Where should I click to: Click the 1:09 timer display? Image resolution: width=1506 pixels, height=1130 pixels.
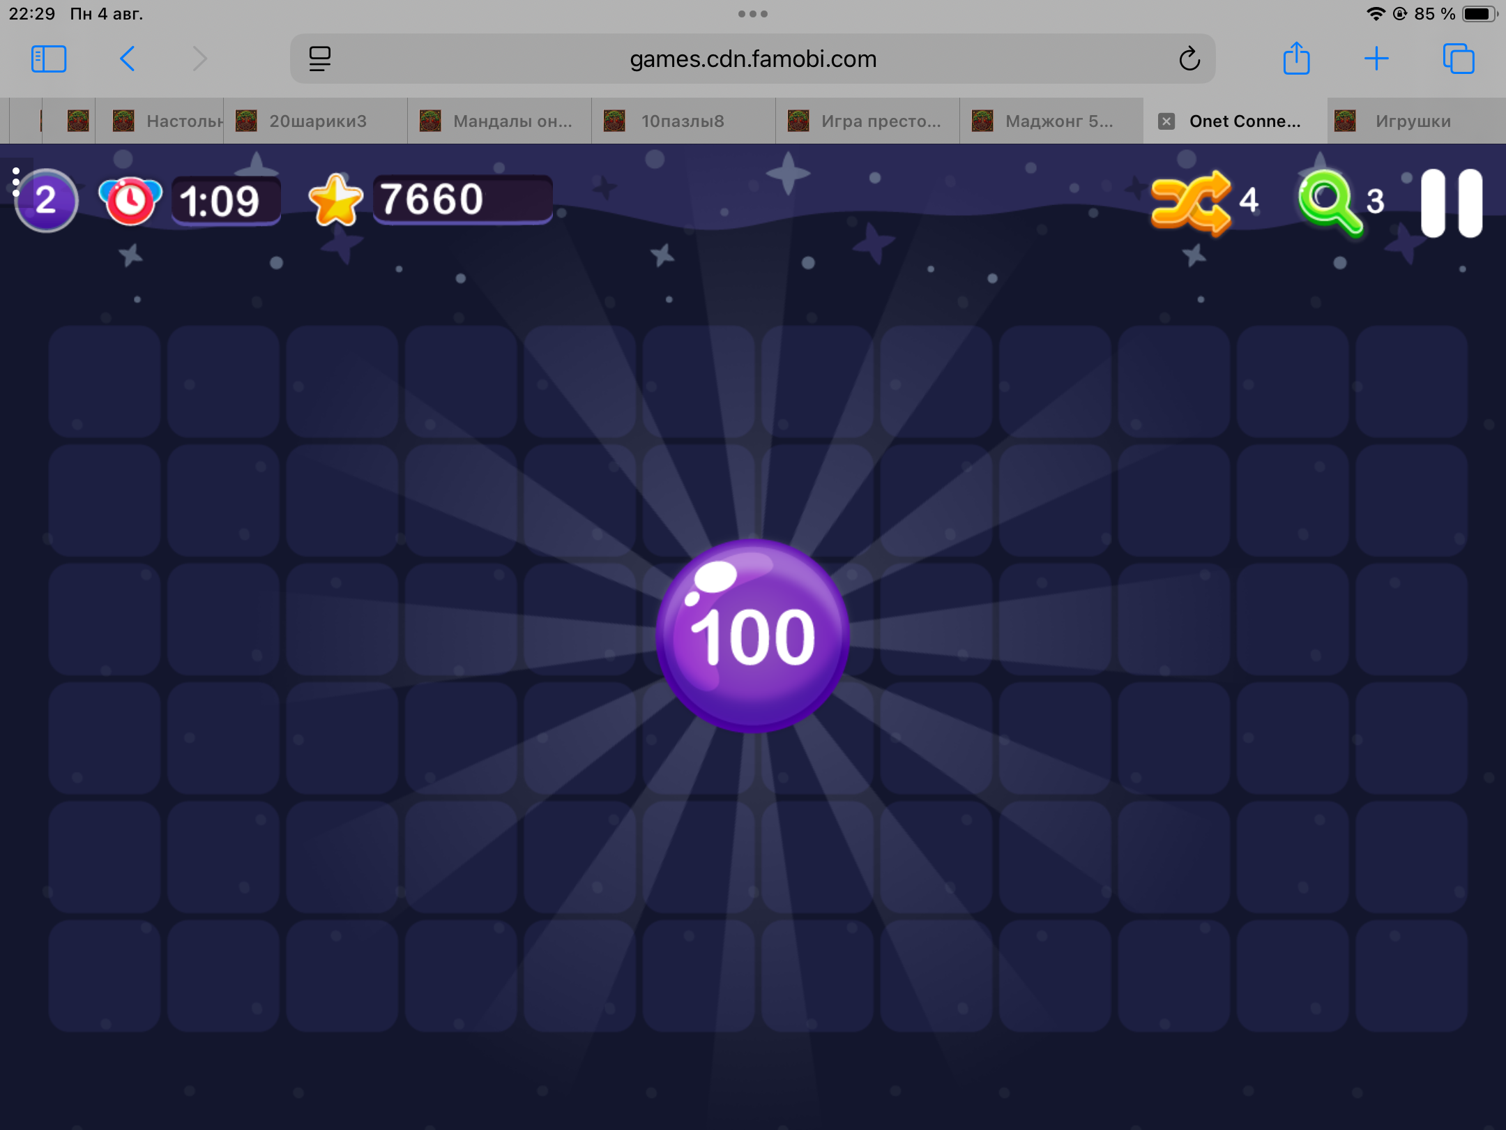(x=226, y=201)
